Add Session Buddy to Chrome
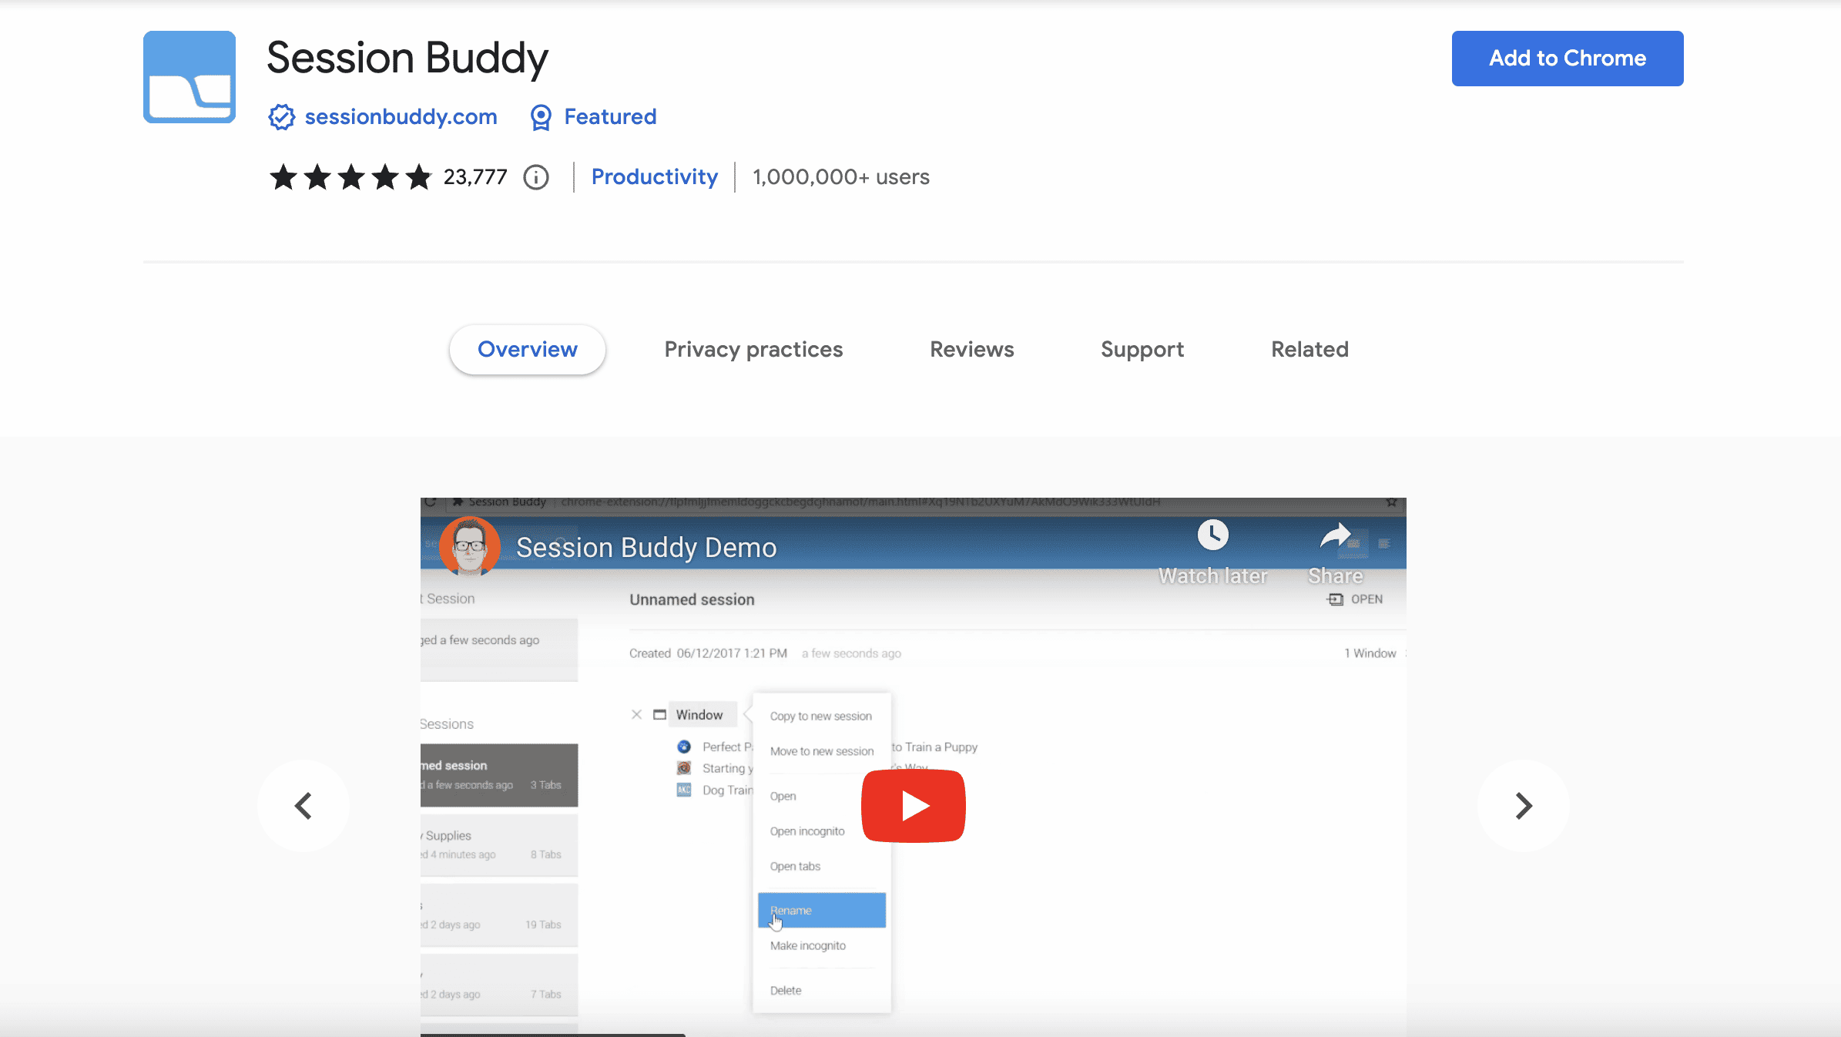This screenshot has height=1037, width=1841. tap(1568, 59)
